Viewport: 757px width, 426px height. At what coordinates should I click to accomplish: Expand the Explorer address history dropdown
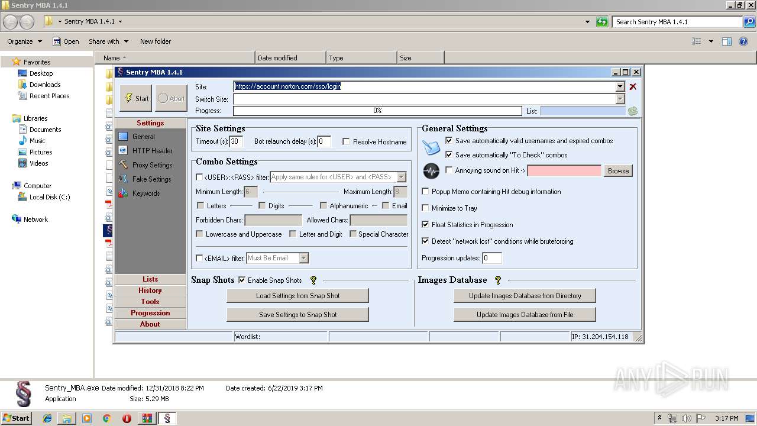pyautogui.click(x=587, y=22)
